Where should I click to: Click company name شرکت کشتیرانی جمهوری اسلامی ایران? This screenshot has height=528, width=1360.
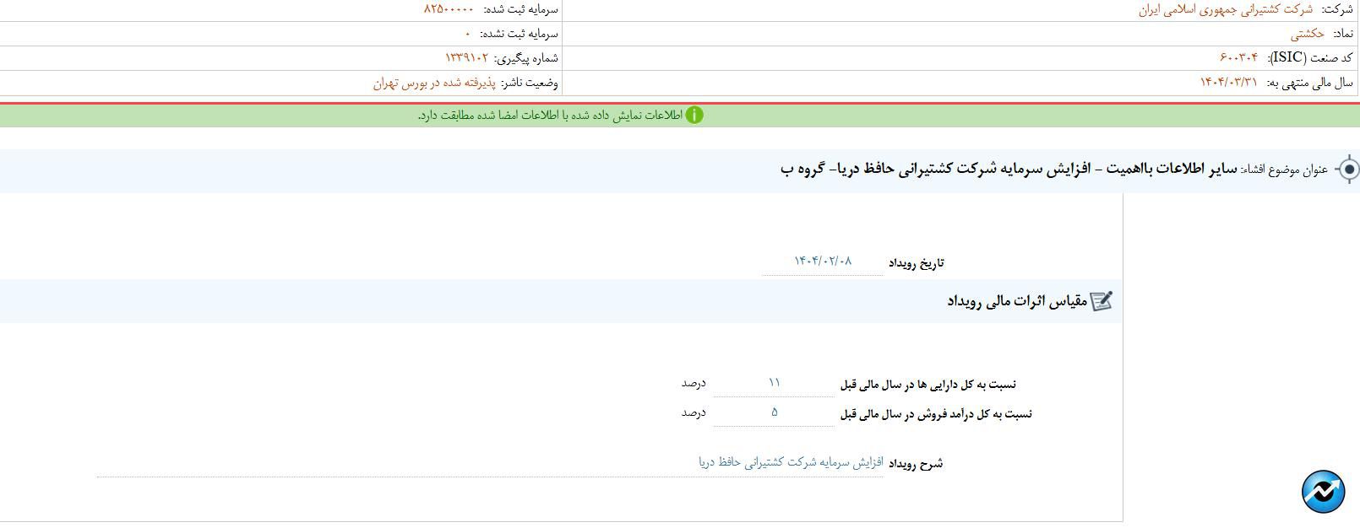coord(1226,9)
